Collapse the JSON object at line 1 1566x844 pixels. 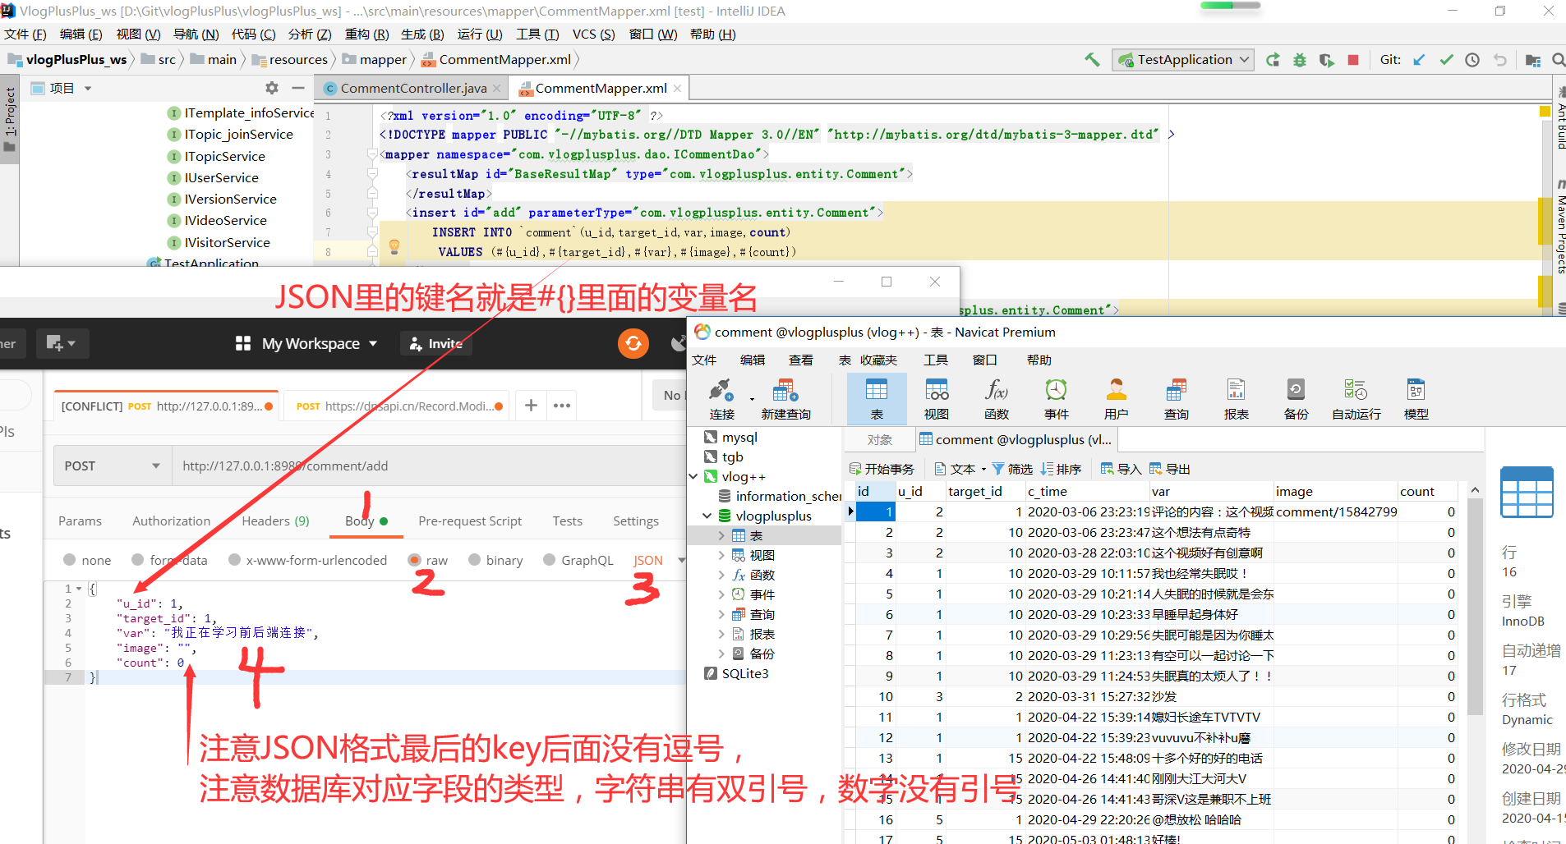tap(79, 589)
